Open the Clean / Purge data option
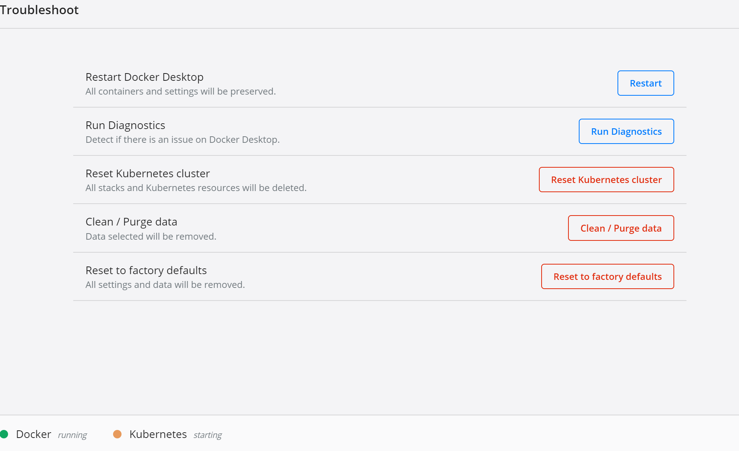739x451 pixels. [x=621, y=228]
